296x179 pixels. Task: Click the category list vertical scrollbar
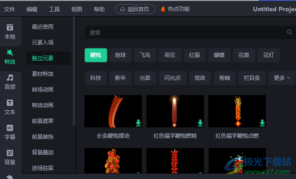tap(74, 71)
